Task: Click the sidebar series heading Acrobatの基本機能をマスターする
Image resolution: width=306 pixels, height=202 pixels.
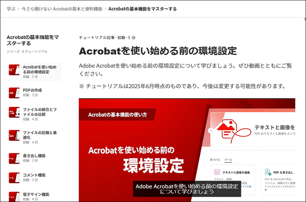Action: (33, 40)
